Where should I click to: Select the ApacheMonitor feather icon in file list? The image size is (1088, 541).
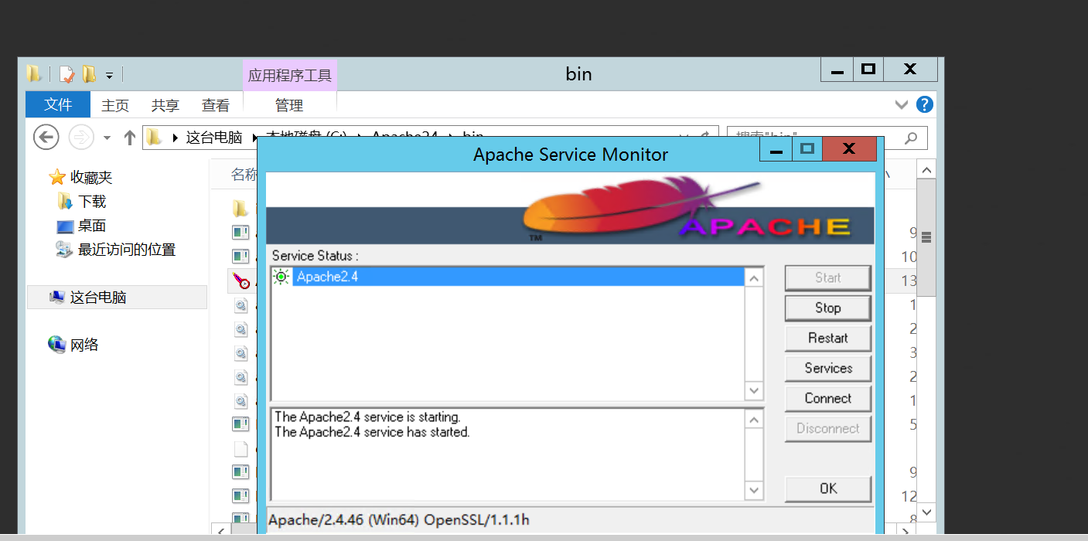241,281
